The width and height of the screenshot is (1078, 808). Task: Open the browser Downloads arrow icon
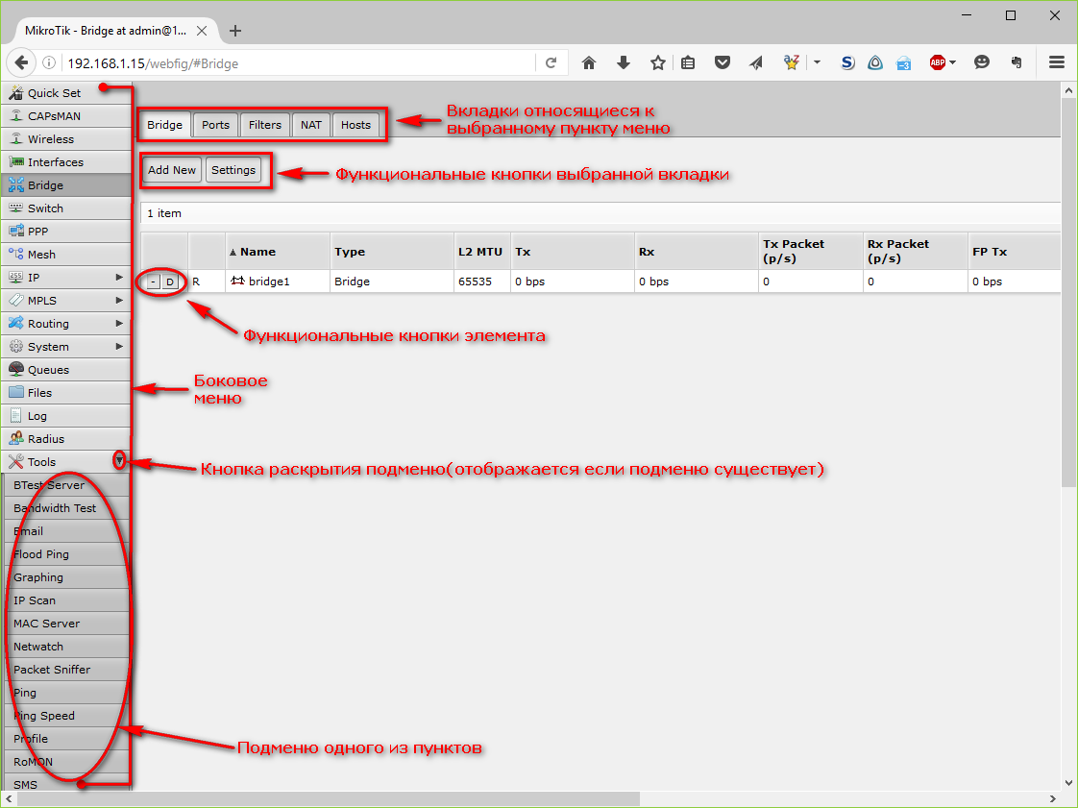(x=623, y=63)
